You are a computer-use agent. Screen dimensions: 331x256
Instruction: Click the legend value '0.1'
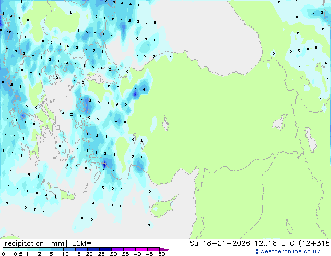coord(6,254)
